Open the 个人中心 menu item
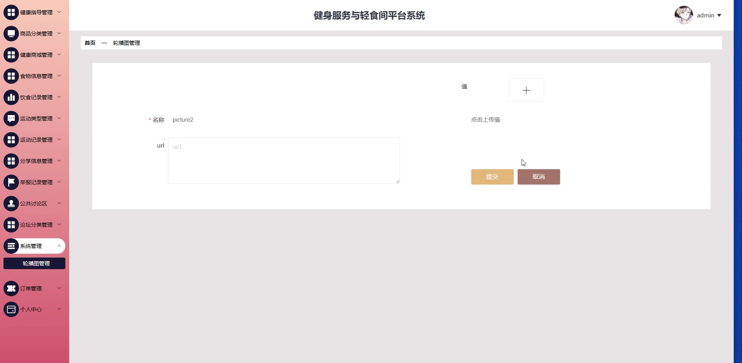This screenshot has width=742, height=363. click(x=34, y=309)
